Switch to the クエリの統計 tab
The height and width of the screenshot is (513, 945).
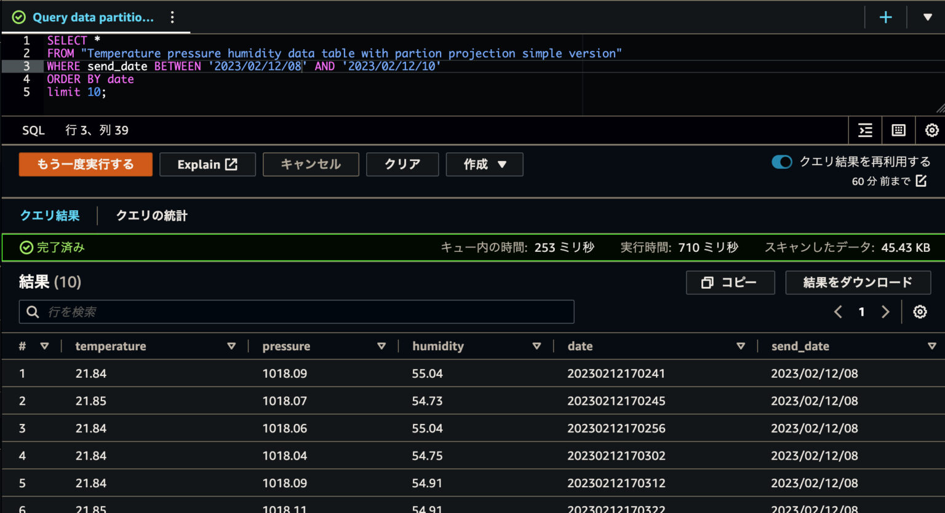(x=151, y=216)
